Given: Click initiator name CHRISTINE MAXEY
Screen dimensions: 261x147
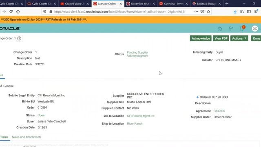Looking at the screenshot, I should [228, 60].
